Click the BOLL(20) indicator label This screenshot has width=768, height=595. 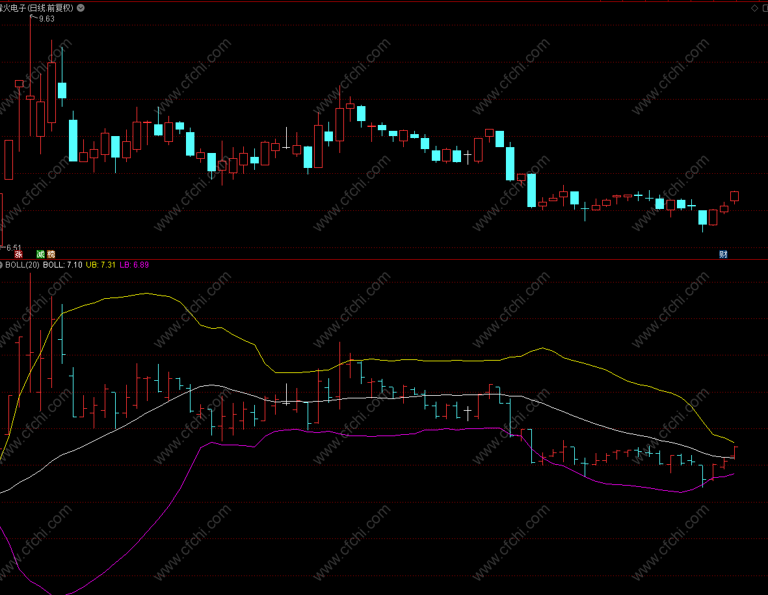coord(22,265)
